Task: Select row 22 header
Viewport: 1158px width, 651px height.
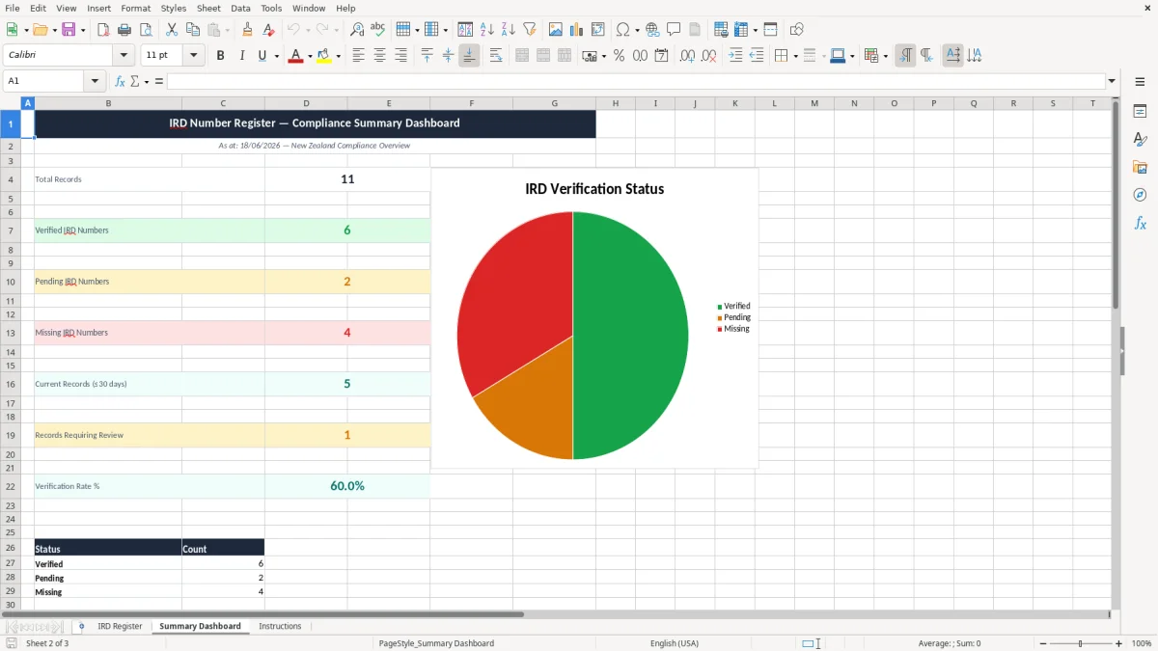Action: point(11,486)
